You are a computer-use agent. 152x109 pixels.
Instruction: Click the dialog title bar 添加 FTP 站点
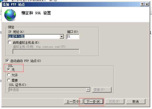click(14, 4)
